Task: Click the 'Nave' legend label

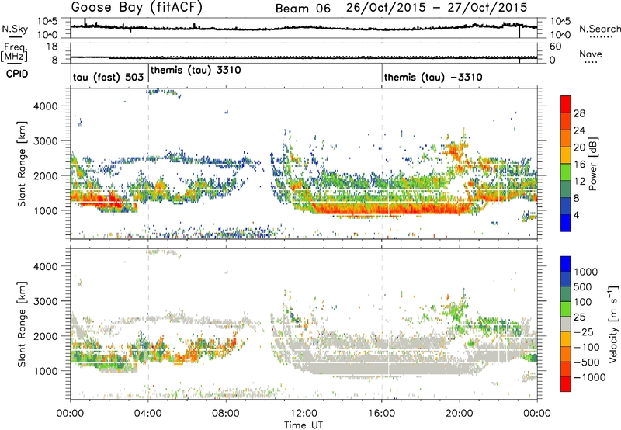Action: [590, 54]
